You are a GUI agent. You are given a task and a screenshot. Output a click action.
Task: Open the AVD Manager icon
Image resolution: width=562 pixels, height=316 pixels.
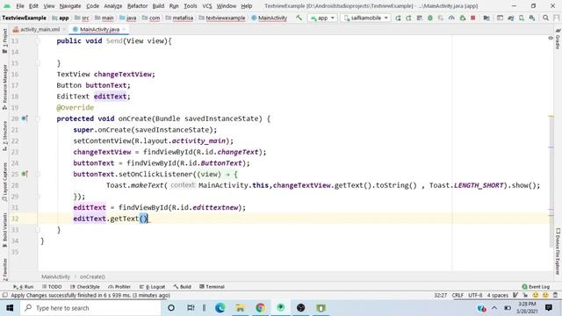pos(522,18)
